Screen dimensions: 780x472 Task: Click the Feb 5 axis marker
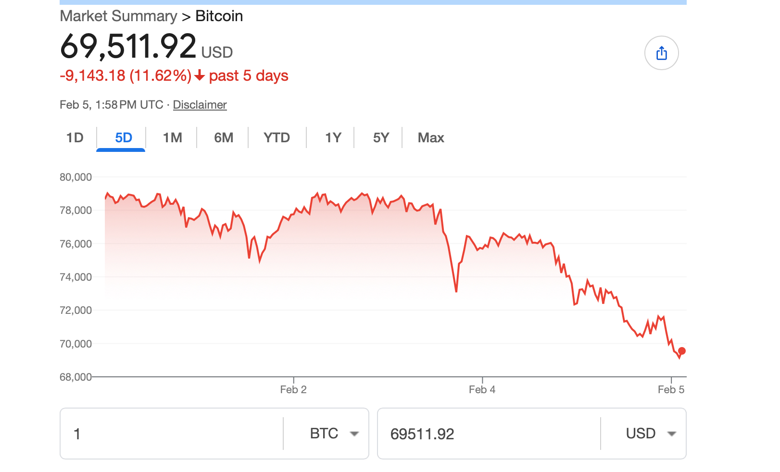coord(671,389)
